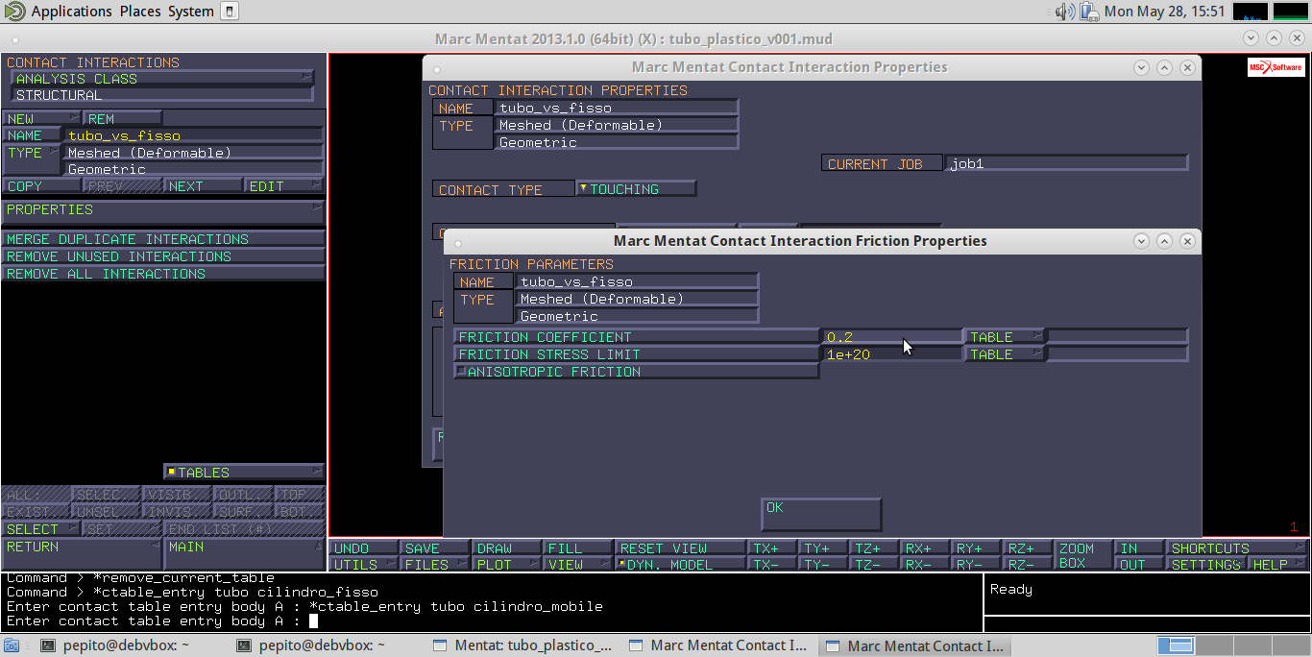The image size is (1312, 657).
Task: Click REM to remove interaction
Action: pos(122,119)
